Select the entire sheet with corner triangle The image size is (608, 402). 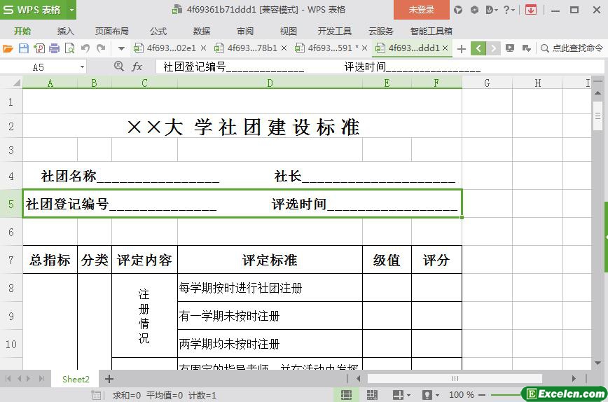[16, 83]
